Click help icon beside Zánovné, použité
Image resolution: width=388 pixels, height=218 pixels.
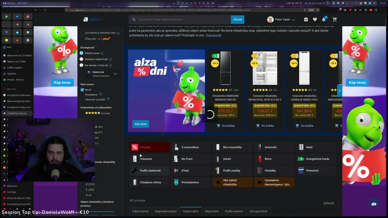108,99
